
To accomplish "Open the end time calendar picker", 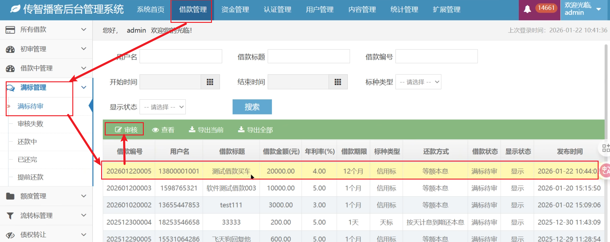I will tap(338, 82).
